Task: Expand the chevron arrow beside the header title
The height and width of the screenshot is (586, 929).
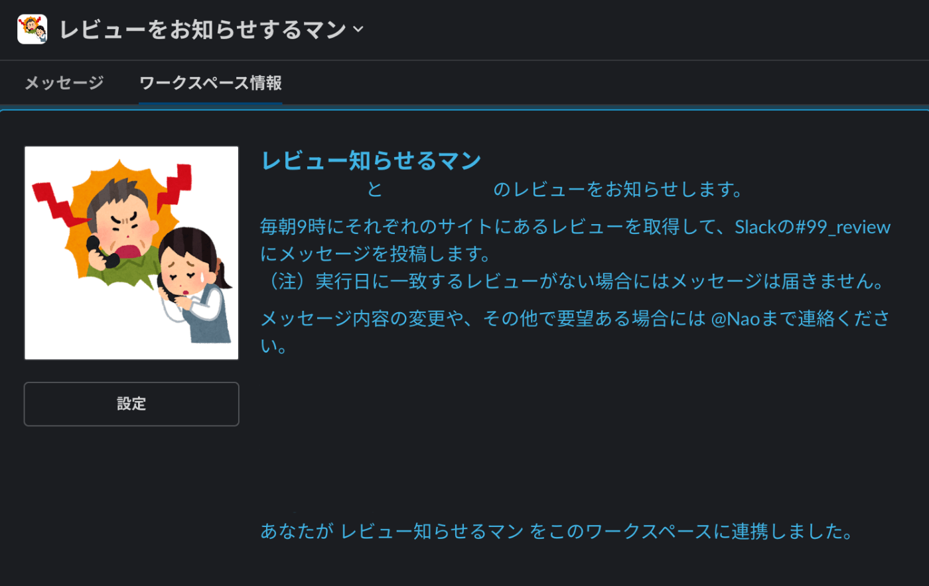Action: pos(358,29)
